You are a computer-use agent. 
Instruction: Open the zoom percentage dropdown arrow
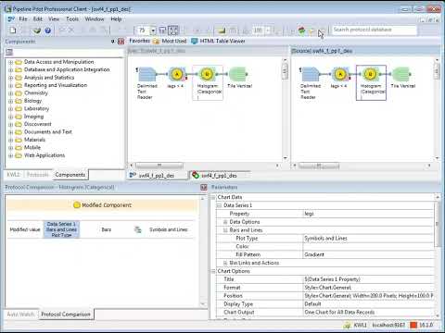point(153,31)
